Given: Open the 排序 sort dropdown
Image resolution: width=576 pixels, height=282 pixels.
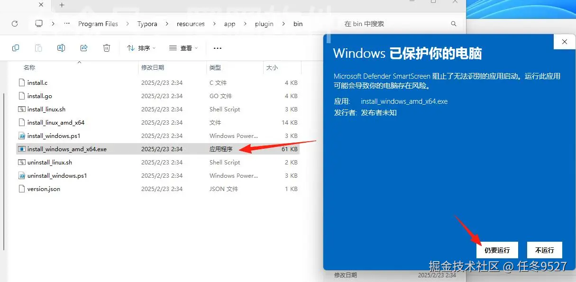Looking at the screenshot, I should (141, 48).
